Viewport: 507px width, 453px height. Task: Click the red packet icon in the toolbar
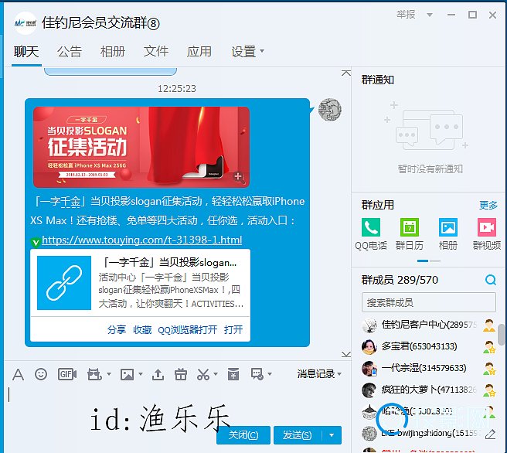tap(233, 374)
